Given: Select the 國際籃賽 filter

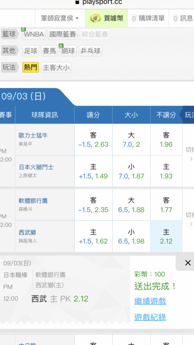Looking at the screenshot, I should 63,34.
